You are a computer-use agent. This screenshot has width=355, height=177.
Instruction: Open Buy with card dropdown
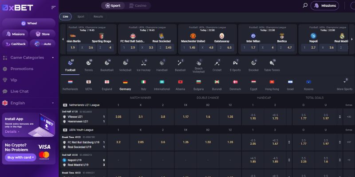20,158
